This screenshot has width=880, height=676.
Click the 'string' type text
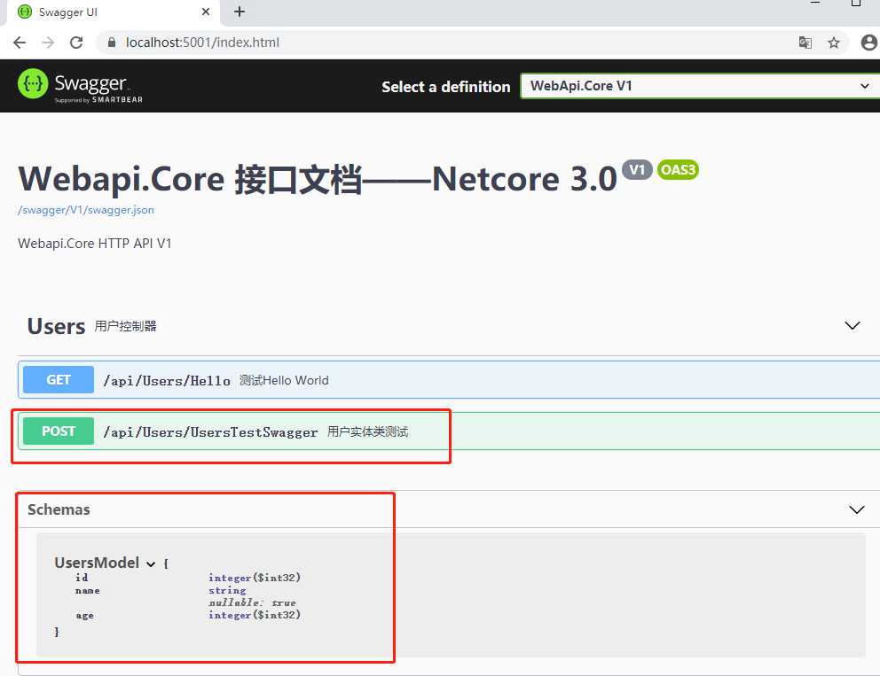click(227, 590)
